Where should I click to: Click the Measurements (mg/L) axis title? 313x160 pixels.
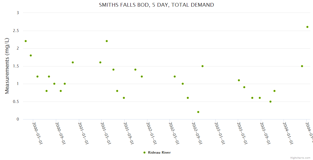pos(7,66)
